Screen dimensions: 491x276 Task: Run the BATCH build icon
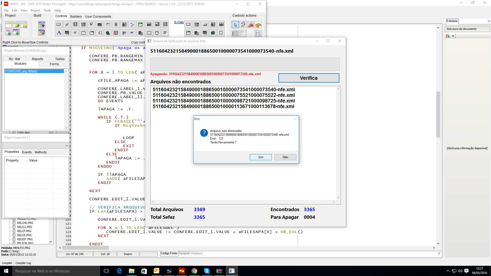(x=42, y=25)
